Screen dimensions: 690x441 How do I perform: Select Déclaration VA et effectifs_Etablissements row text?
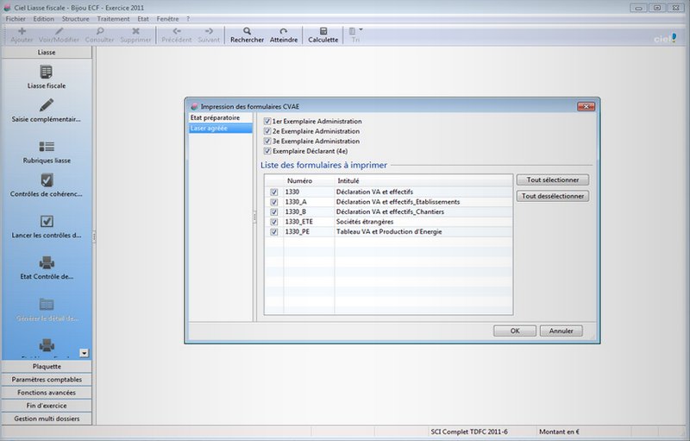[x=398, y=202]
